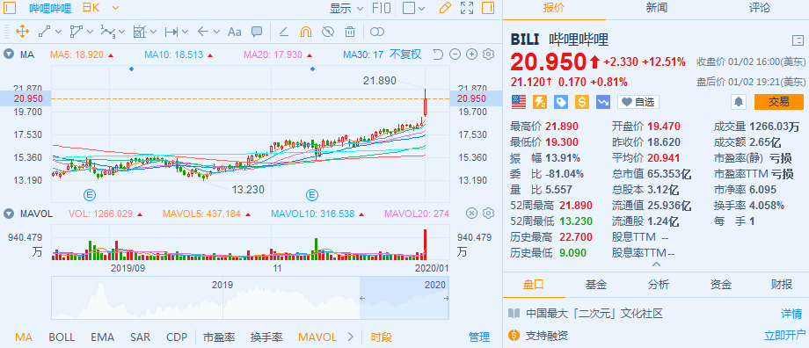Select the text annotation tool Aa

tap(234, 32)
